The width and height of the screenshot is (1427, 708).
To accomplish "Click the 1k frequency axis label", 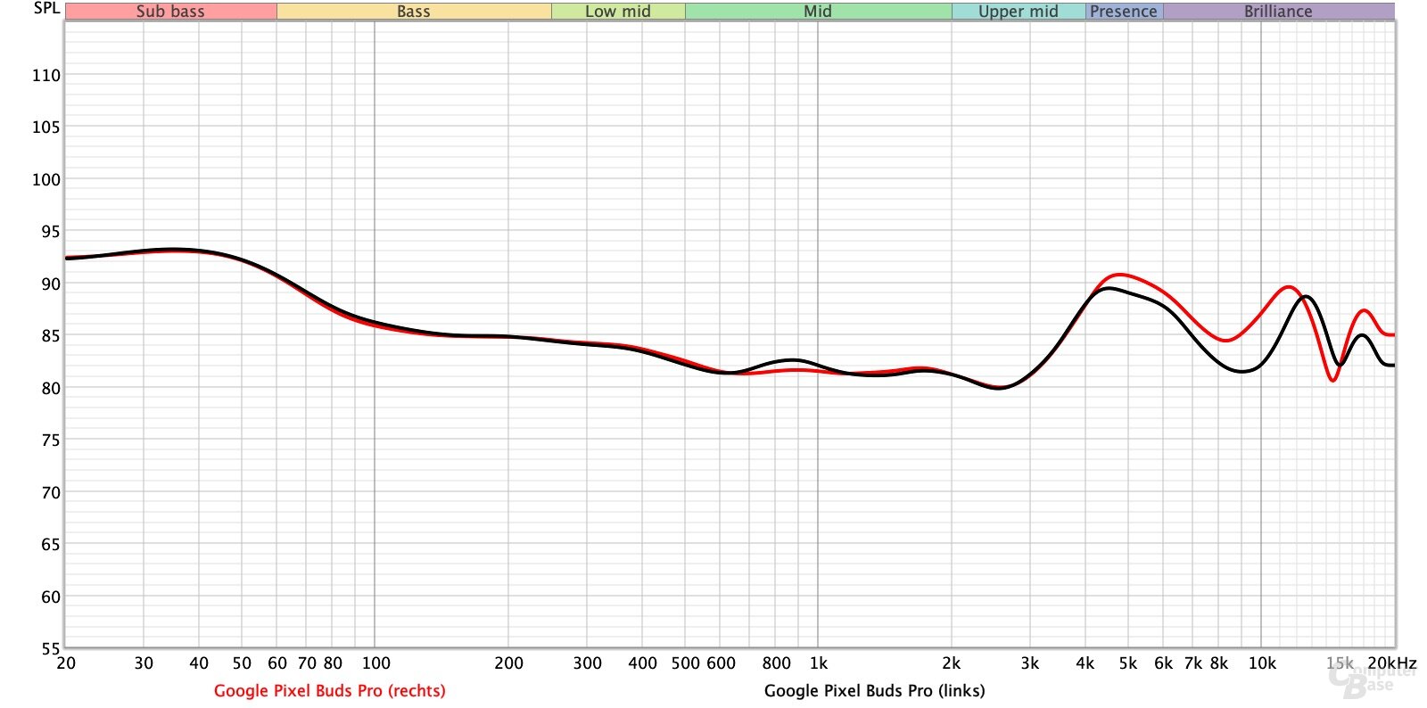I will click(x=819, y=663).
